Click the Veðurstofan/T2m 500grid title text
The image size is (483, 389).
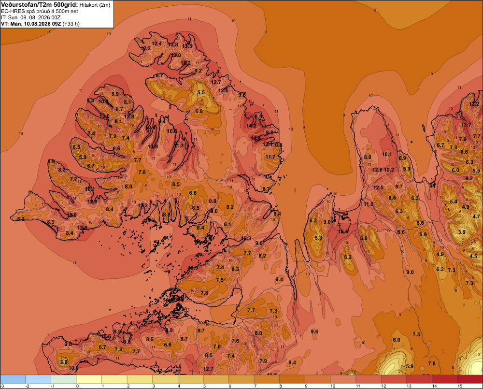point(39,5)
